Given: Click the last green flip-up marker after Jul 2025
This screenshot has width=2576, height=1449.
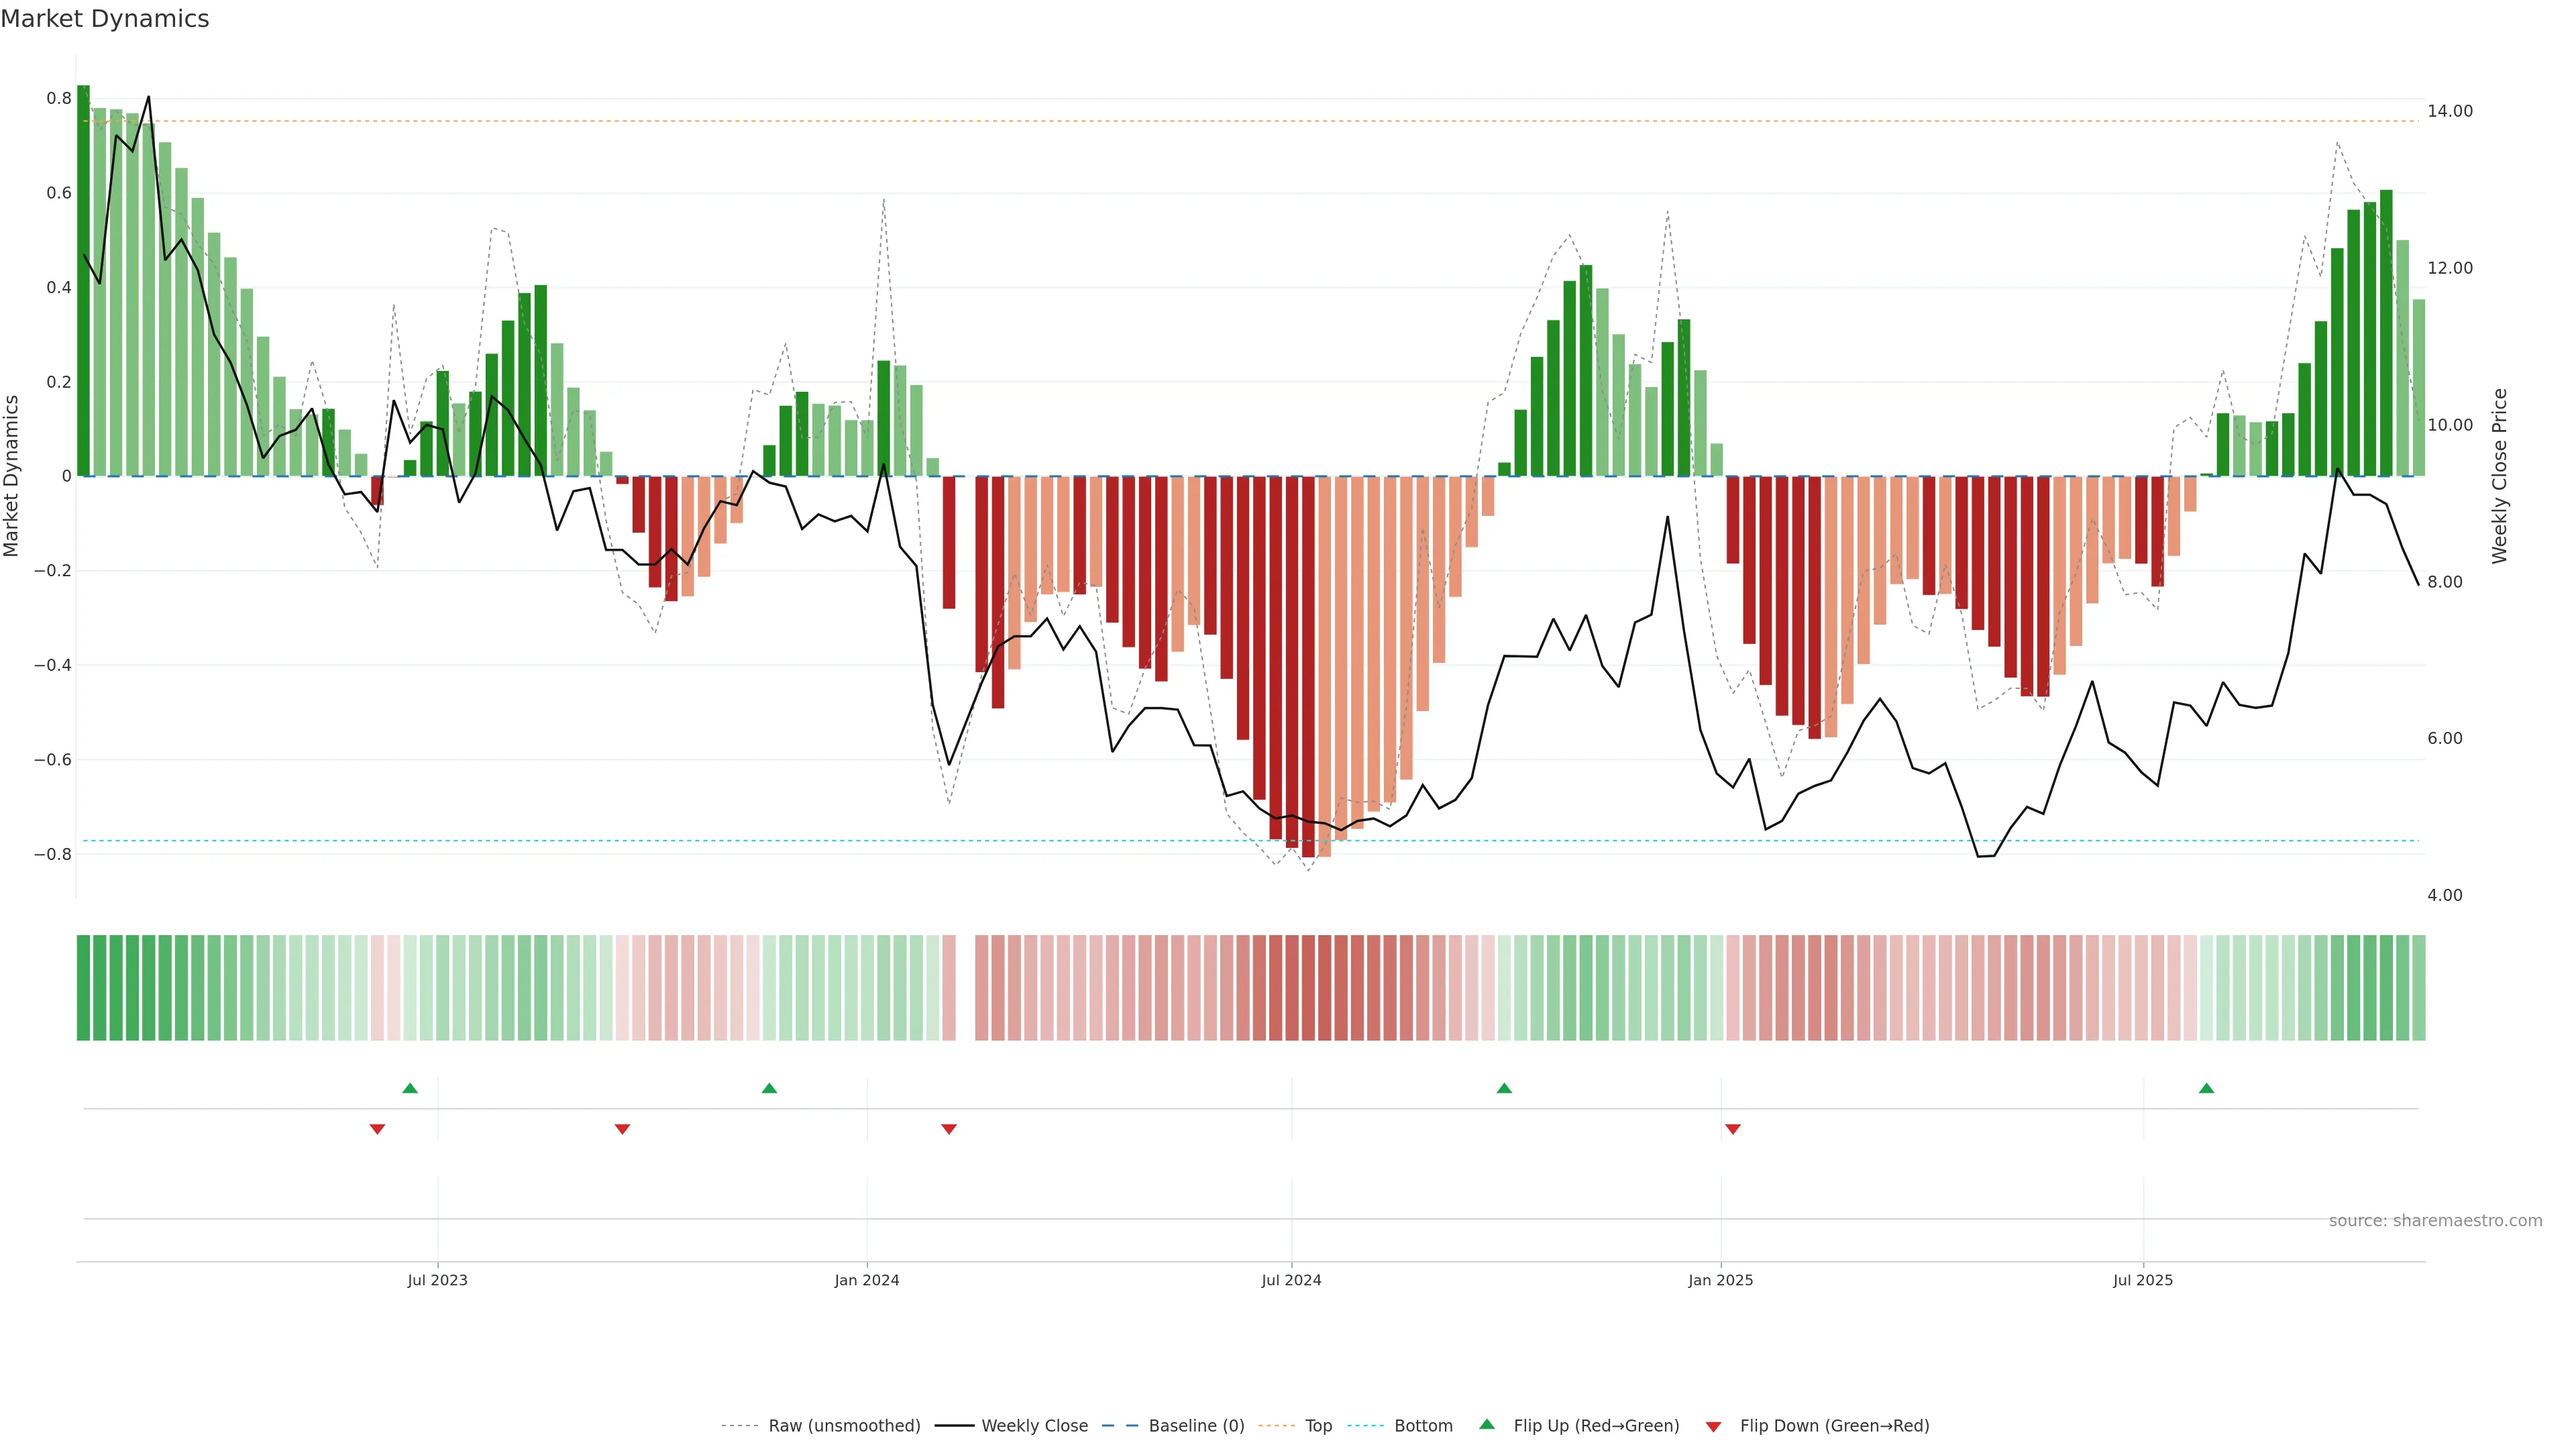Looking at the screenshot, I should [x=2206, y=1088].
